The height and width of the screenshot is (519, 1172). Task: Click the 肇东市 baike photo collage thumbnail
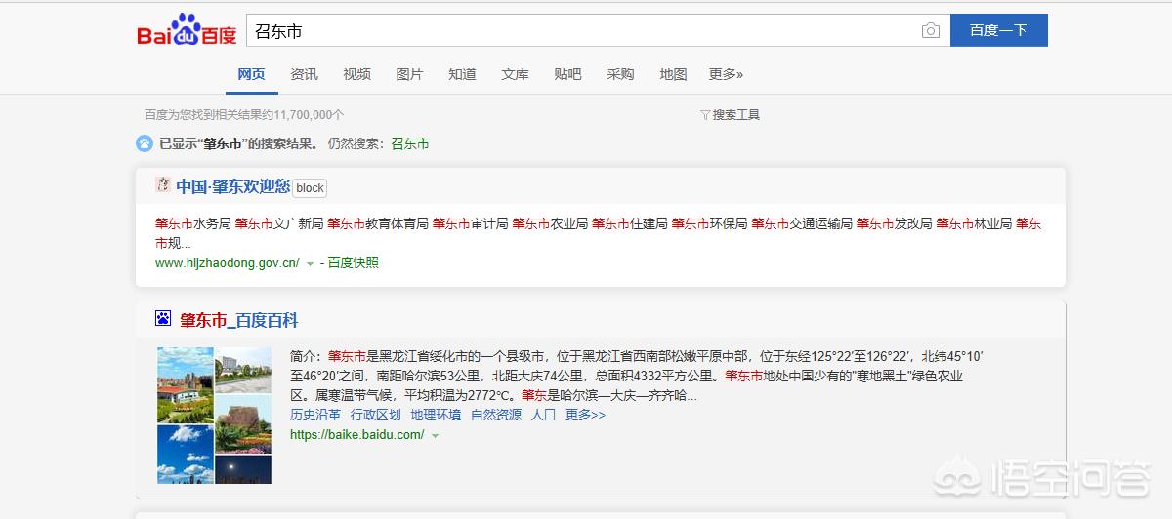tap(214, 415)
